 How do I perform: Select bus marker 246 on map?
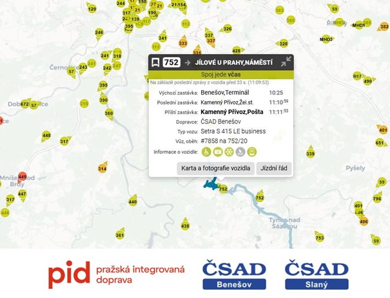tap(99, 32)
